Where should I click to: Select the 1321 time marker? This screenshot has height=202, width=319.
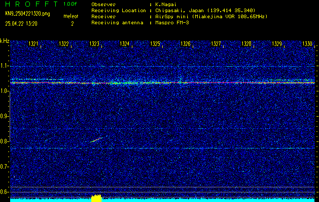point(33,44)
